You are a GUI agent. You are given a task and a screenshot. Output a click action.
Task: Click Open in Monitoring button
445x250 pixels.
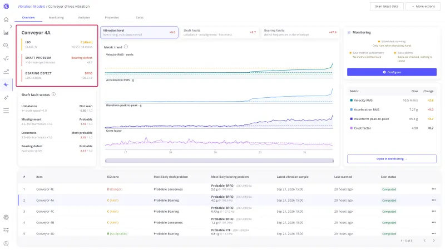[392, 159]
